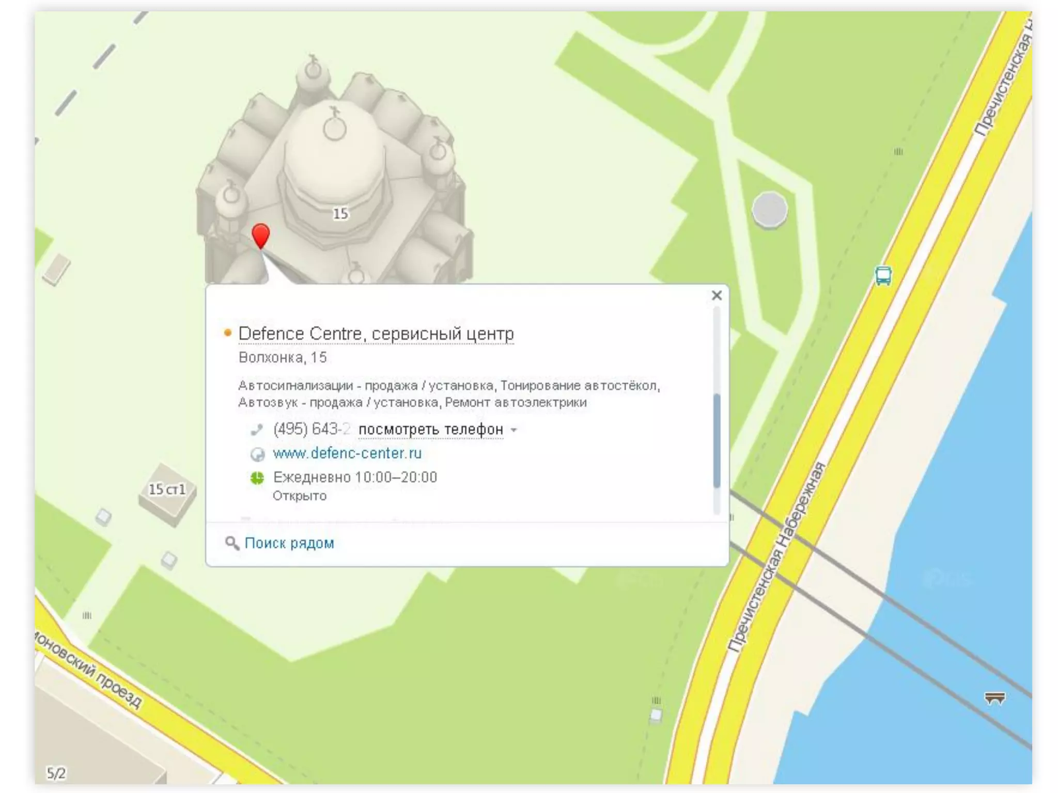Screen dimensions: 1058x793
Task: Click the globe icon beside the website
Action: [257, 454]
